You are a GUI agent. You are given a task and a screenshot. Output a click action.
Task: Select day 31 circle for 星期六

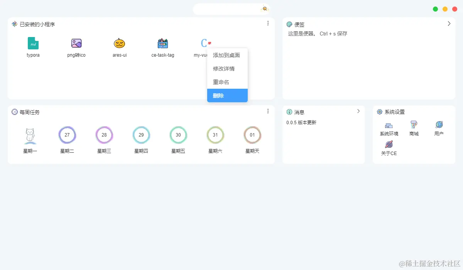point(215,135)
